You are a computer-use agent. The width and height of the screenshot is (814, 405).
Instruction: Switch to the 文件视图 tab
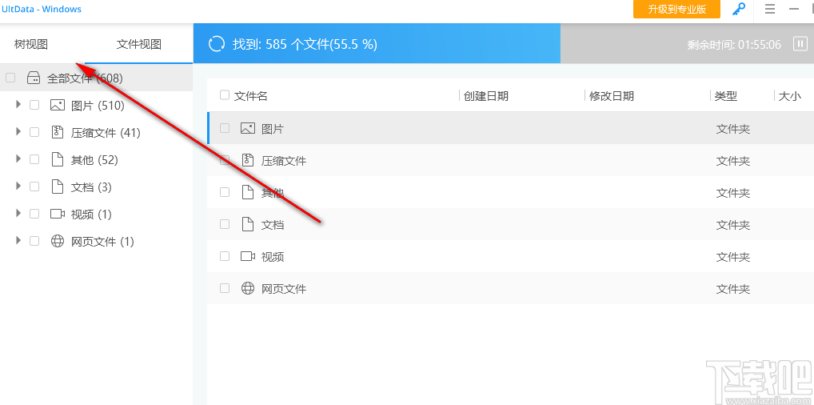coord(139,44)
